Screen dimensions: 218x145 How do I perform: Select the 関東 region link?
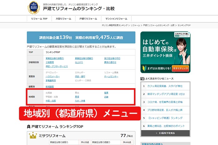(x=106, y=93)
